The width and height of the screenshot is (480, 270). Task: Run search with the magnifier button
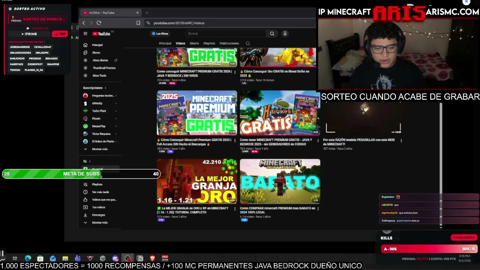(272, 33)
